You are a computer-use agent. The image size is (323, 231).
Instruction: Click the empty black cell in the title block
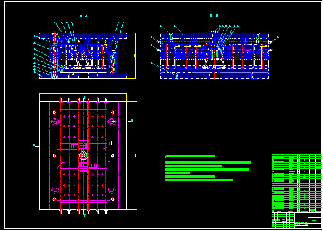click(301, 217)
